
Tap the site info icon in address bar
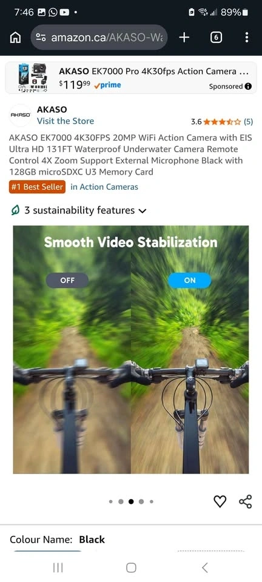pos(41,38)
